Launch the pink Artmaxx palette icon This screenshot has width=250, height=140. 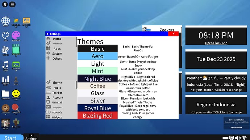pos(16,35)
